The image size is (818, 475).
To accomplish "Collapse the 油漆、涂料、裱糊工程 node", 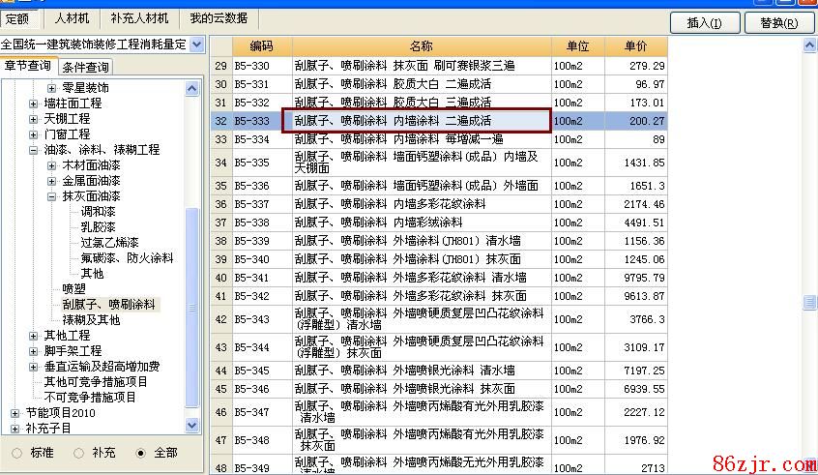I will tap(34, 150).
